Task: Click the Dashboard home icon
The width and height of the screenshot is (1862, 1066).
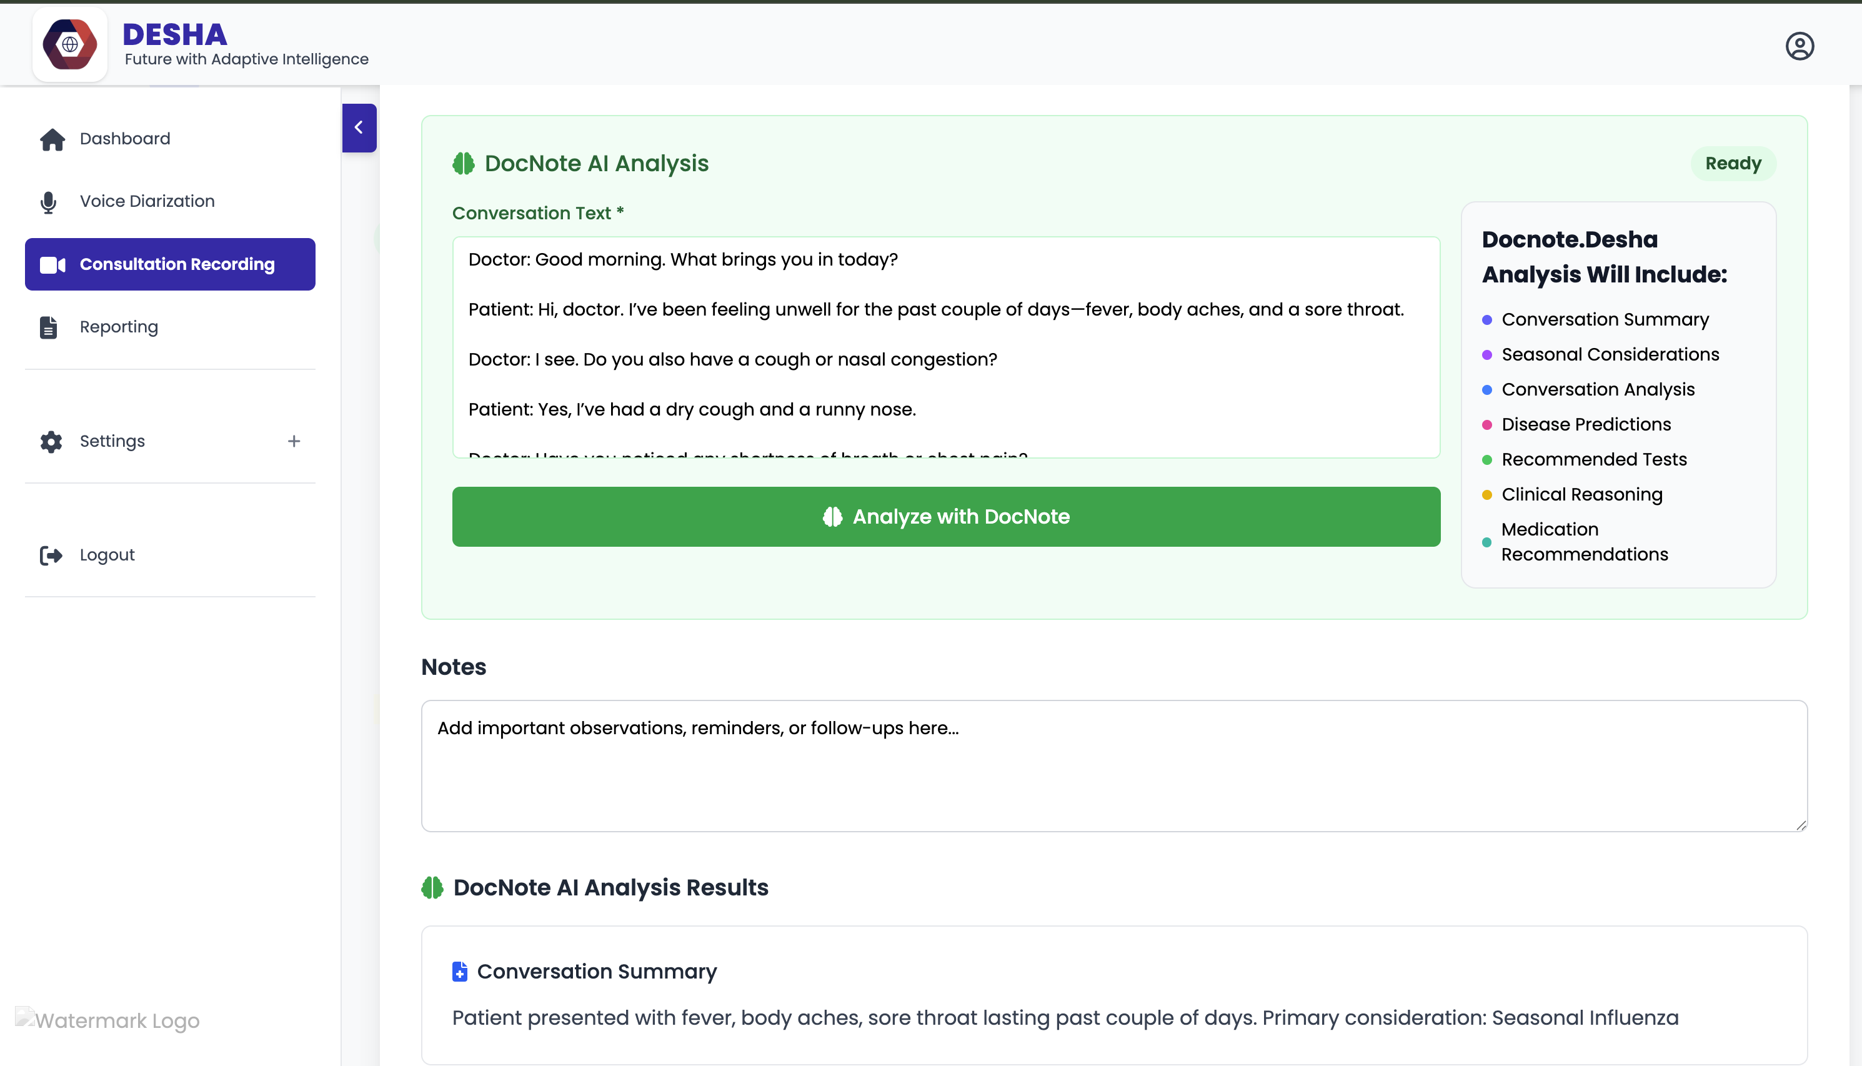Action: [x=52, y=139]
